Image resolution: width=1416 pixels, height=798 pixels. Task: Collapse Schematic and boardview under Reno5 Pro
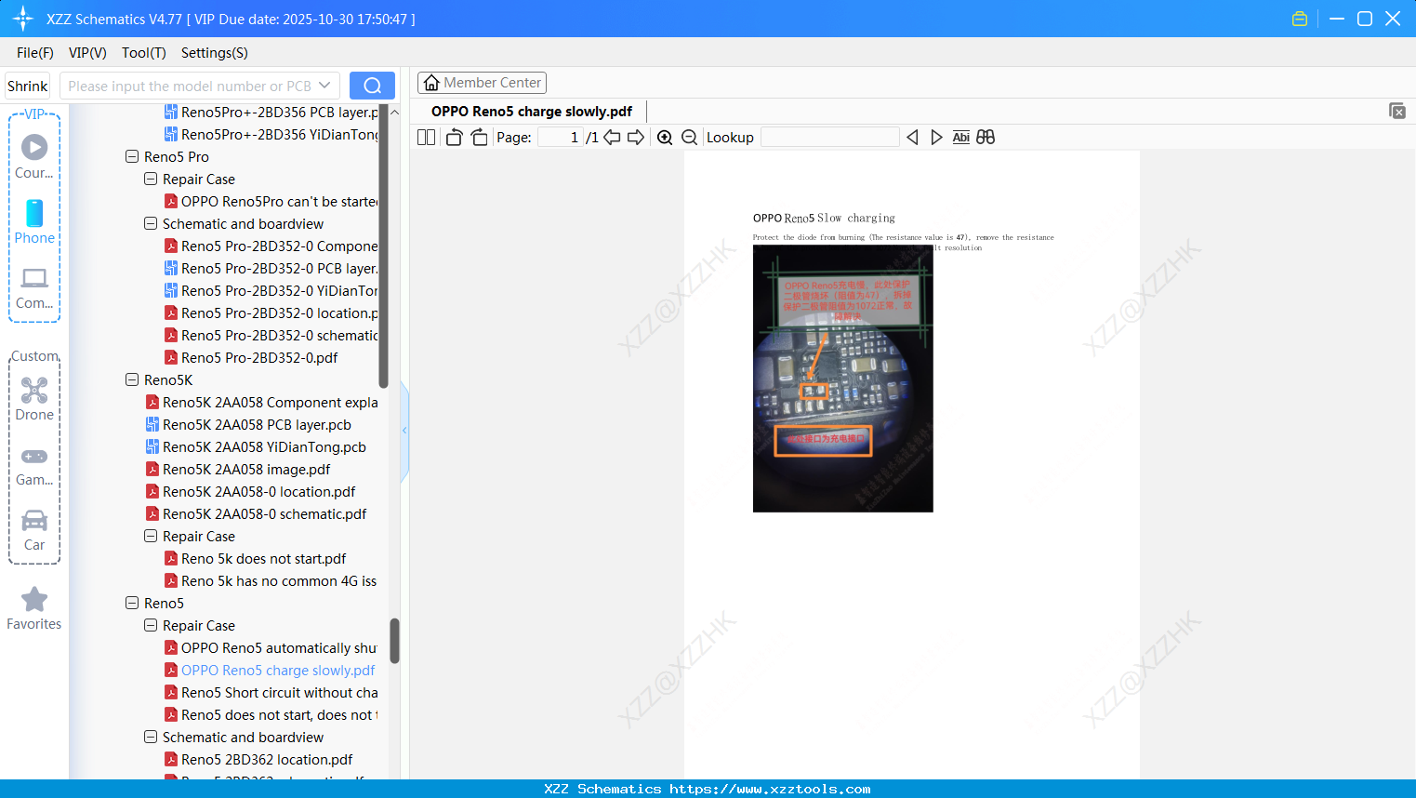[151, 223]
